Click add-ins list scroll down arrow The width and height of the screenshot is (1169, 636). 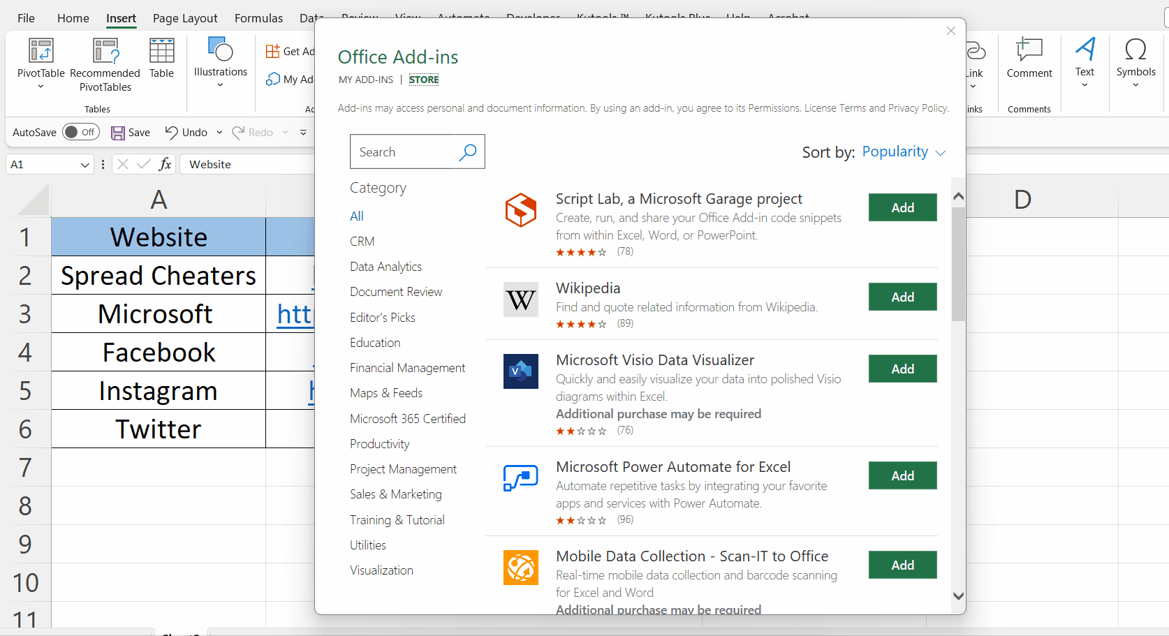pyautogui.click(x=958, y=596)
